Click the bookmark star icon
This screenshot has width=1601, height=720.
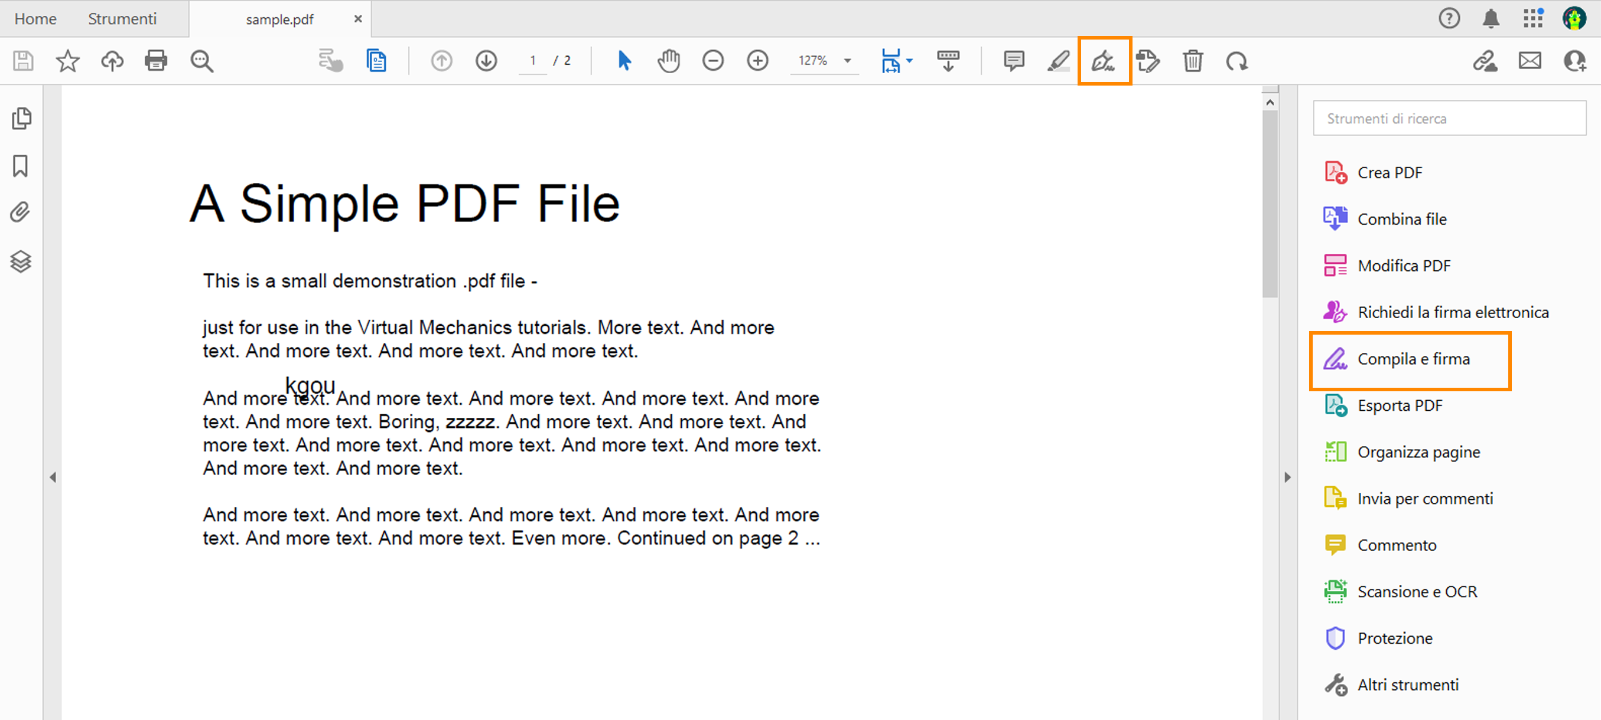coord(68,61)
